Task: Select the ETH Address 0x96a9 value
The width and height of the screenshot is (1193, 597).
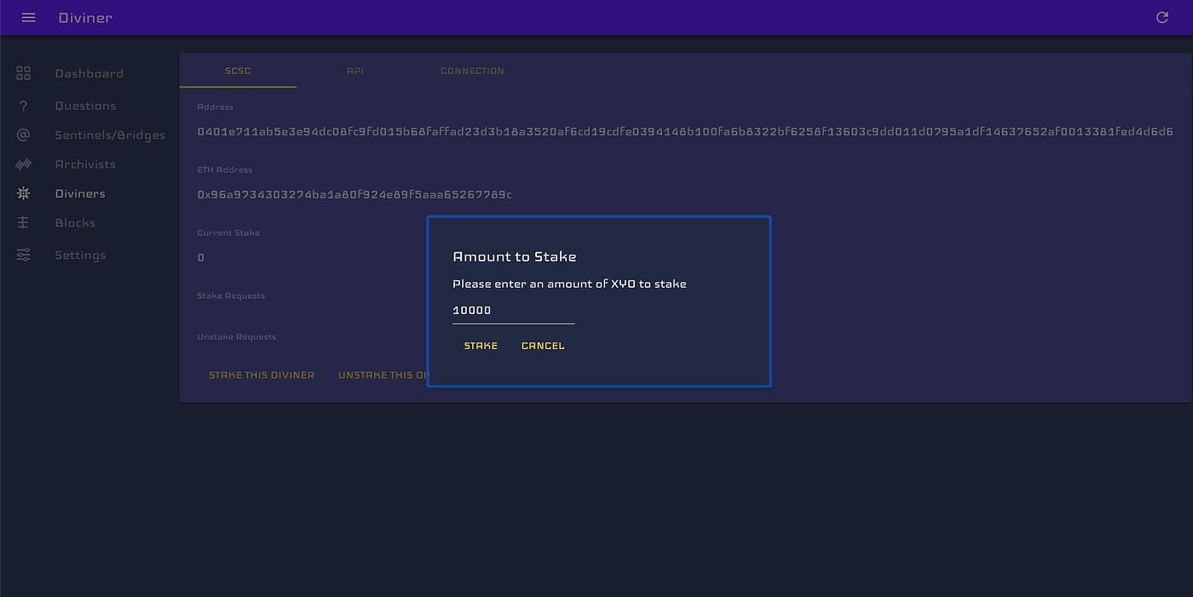Action: (354, 195)
